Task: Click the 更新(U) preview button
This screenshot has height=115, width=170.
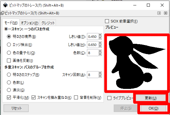Action: 151,98
